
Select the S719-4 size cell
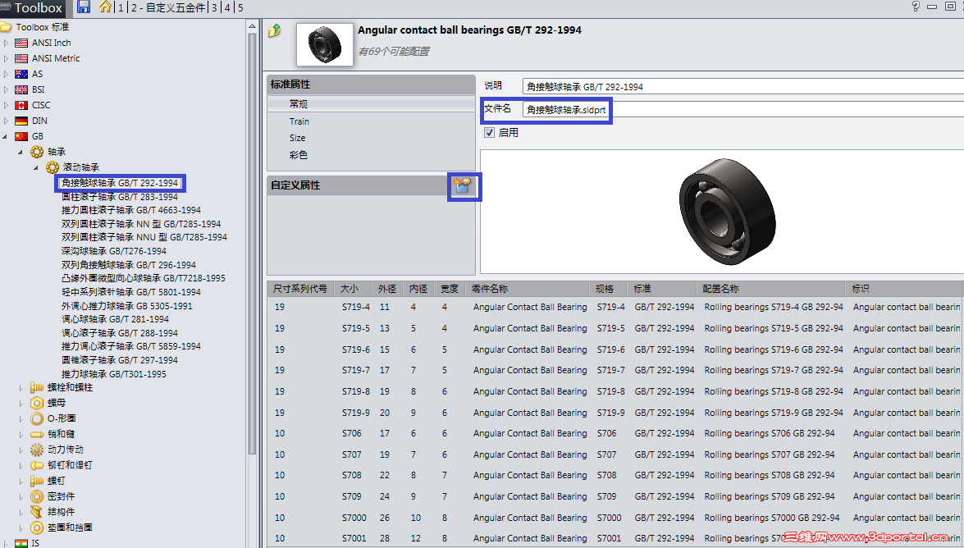356,307
